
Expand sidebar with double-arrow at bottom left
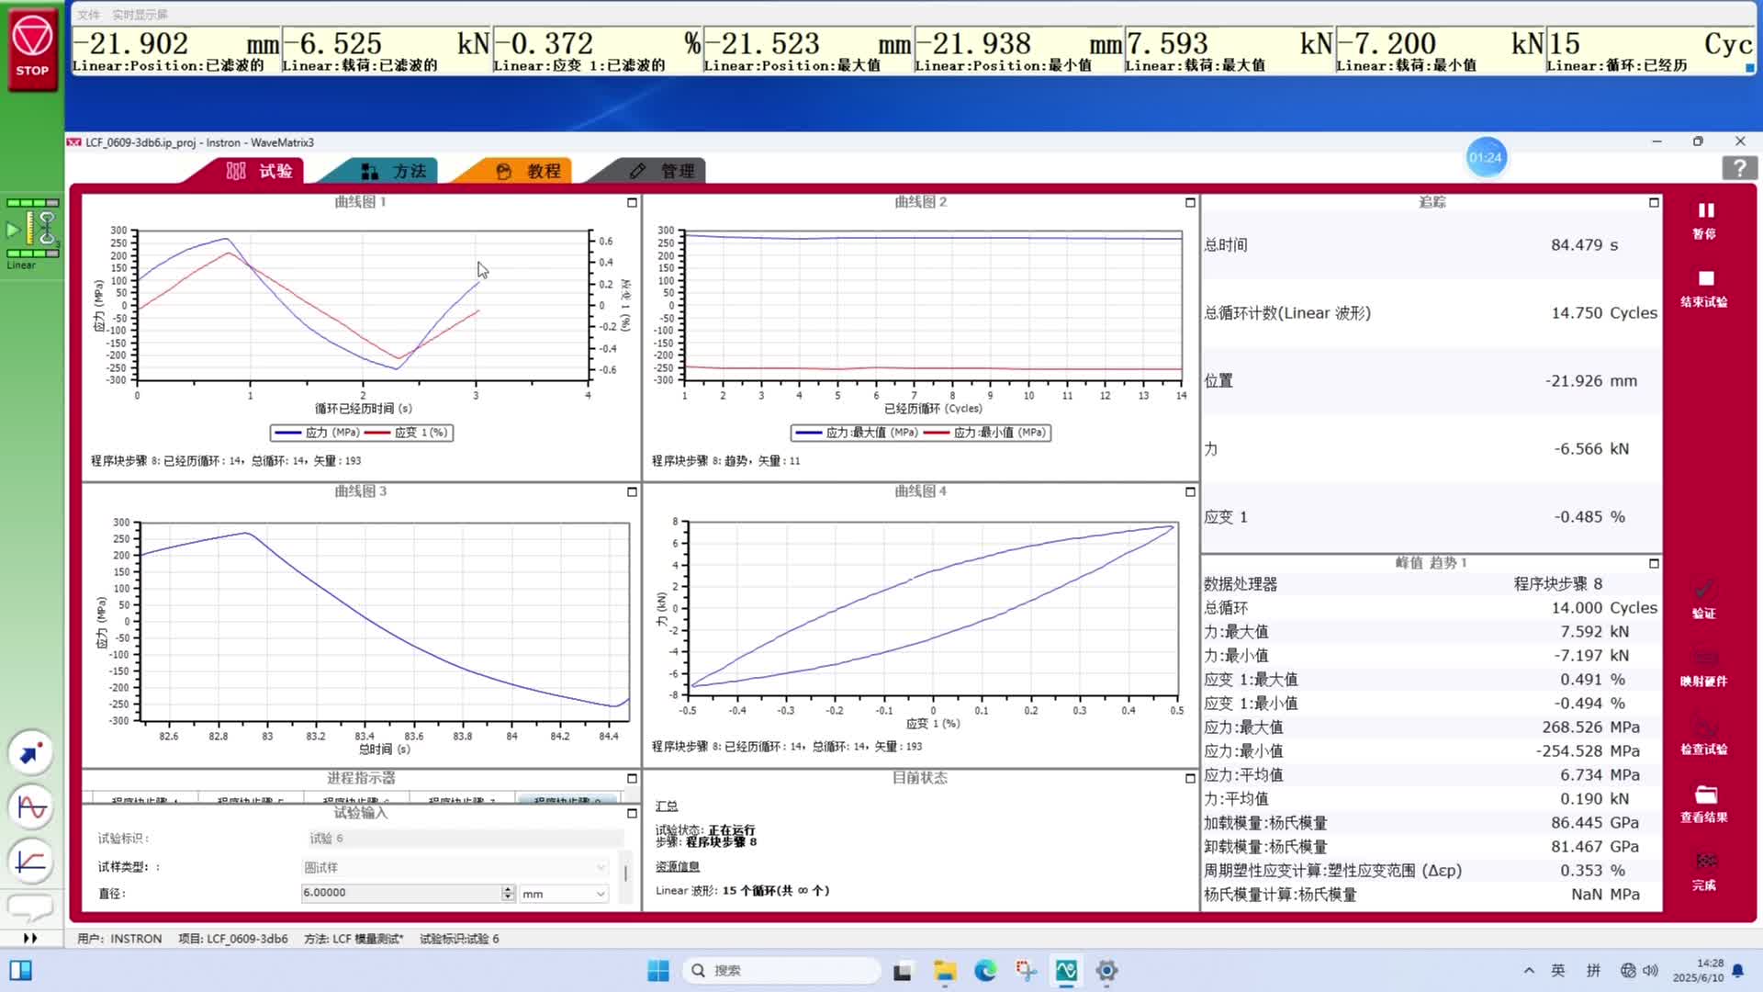point(30,938)
